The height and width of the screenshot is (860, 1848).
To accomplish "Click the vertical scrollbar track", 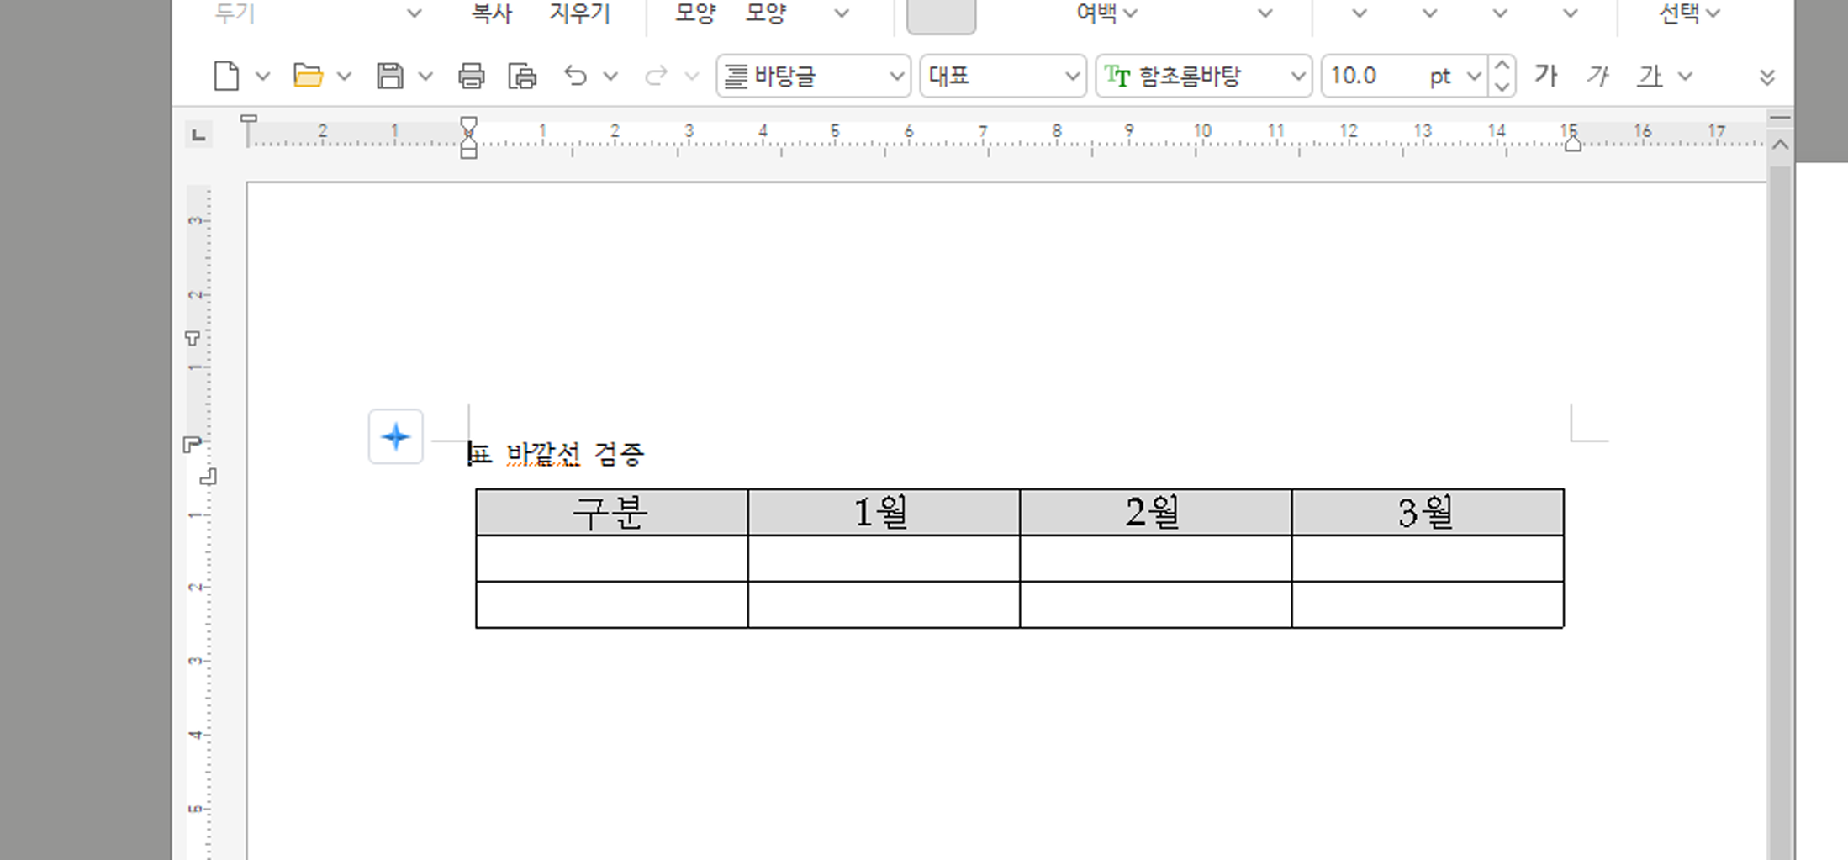I will (x=1780, y=513).
